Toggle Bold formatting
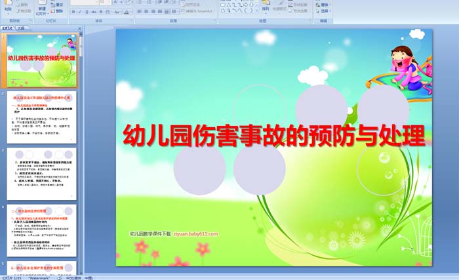 (x=73, y=12)
